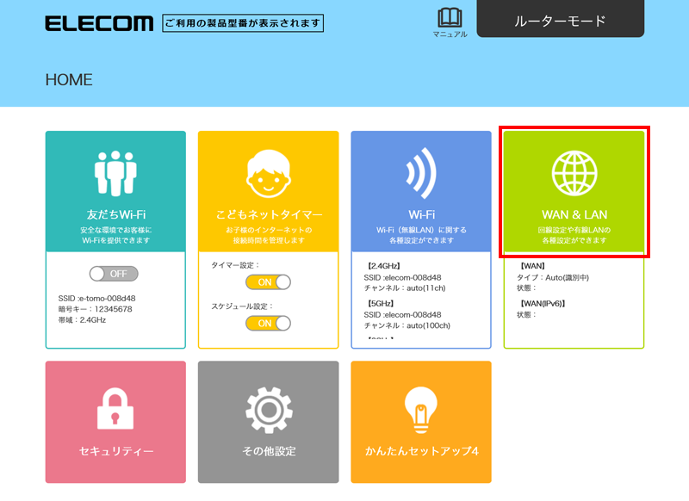Click the wireless signal icon on Wi-Fi tile
This screenshot has height=501, width=689.
click(x=421, y=173)
